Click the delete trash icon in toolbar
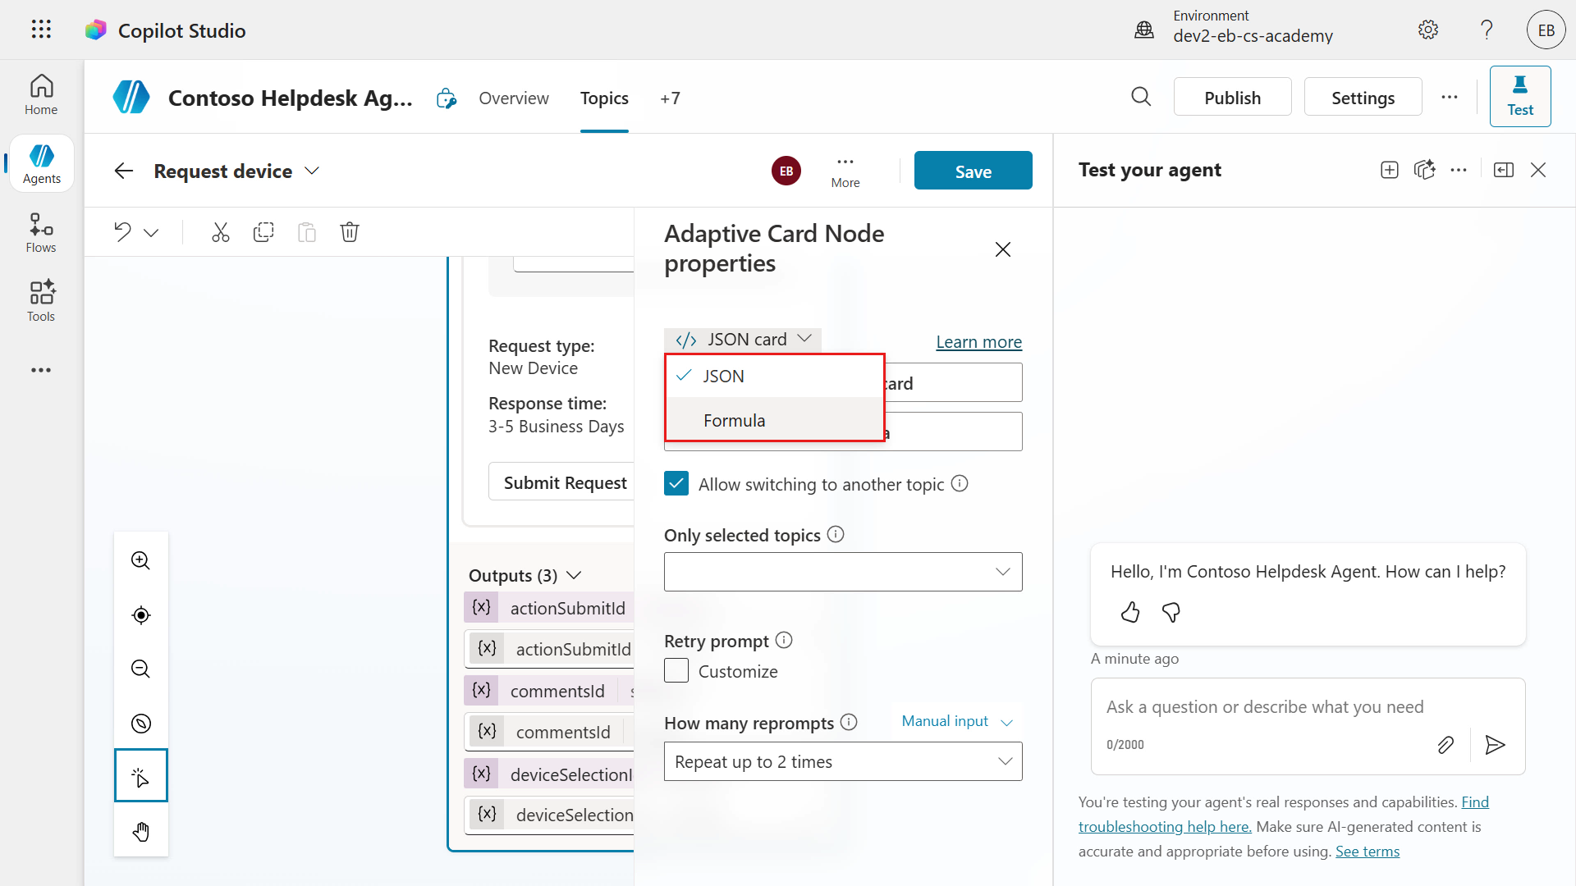Screen dimensions: 1576x886 pyautogui.click(x=350, y=232)
